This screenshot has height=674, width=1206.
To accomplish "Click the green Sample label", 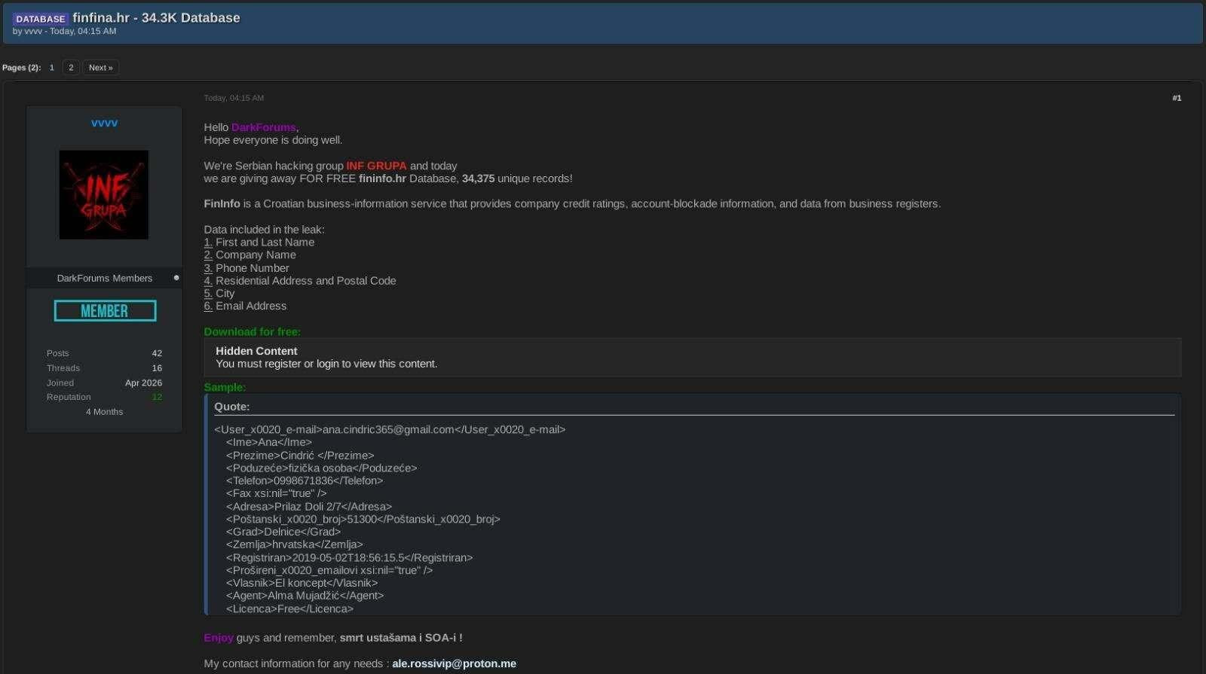I will (225, 387).
